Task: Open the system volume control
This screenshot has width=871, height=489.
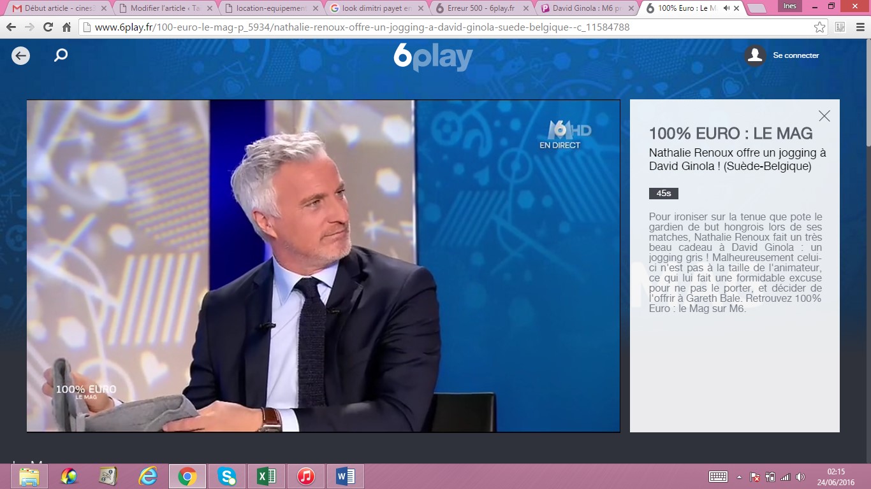Action: 800,477
